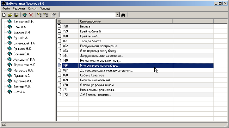Click the book icon next to Блок А.А.
The width and height of the screenshot is (229, 128).
click(x=10, y=27)
